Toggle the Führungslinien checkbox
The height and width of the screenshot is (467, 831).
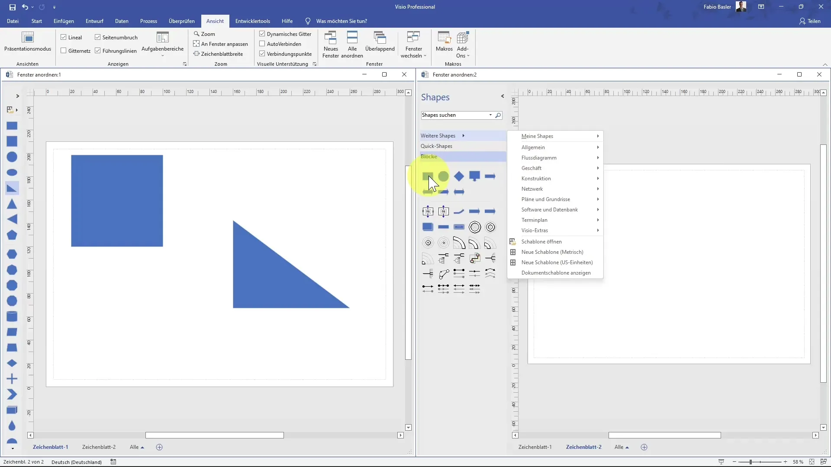98,51
